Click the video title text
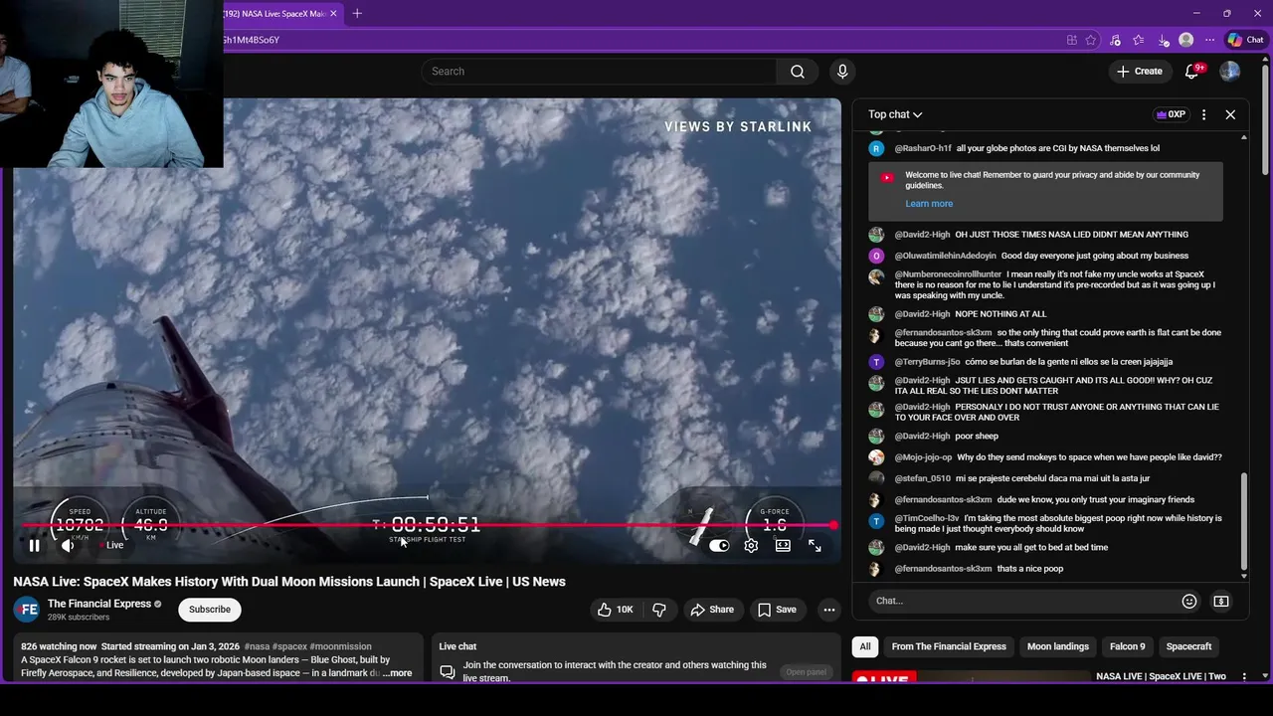Viewport: 1273px width, 716px height. [289, 582]
